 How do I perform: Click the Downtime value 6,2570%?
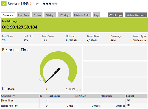pyautogui.click(x=92, y=41)
